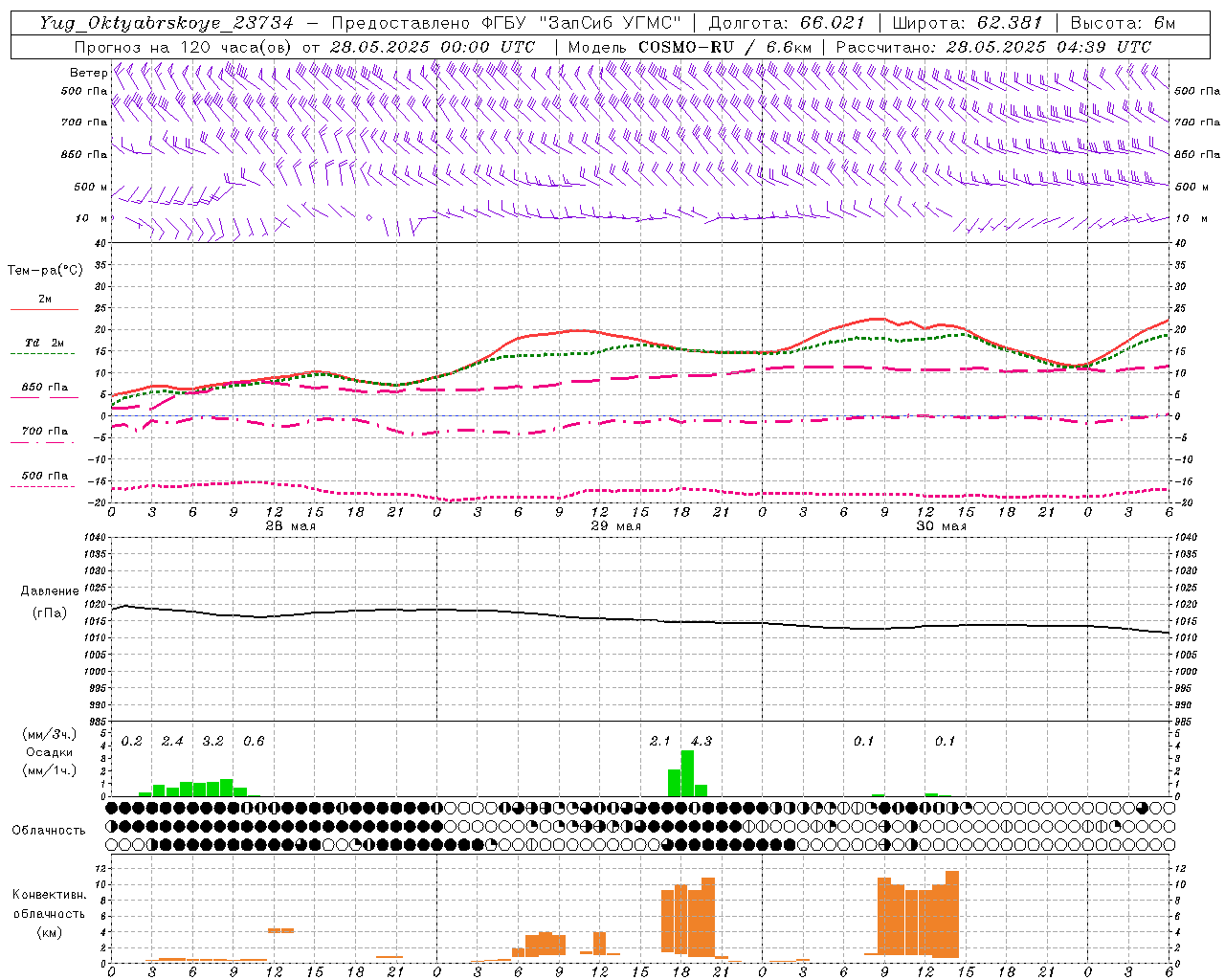
Task: Click the 3.2 precipitation total
Action: pos(212,742)
